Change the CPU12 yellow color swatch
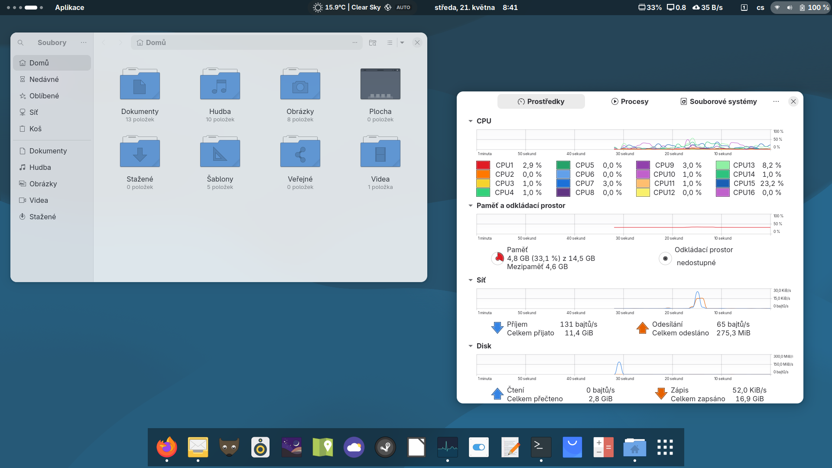 pos(643,192)
